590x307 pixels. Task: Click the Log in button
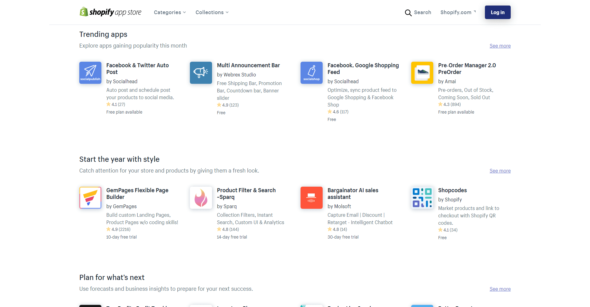(498, 12)
